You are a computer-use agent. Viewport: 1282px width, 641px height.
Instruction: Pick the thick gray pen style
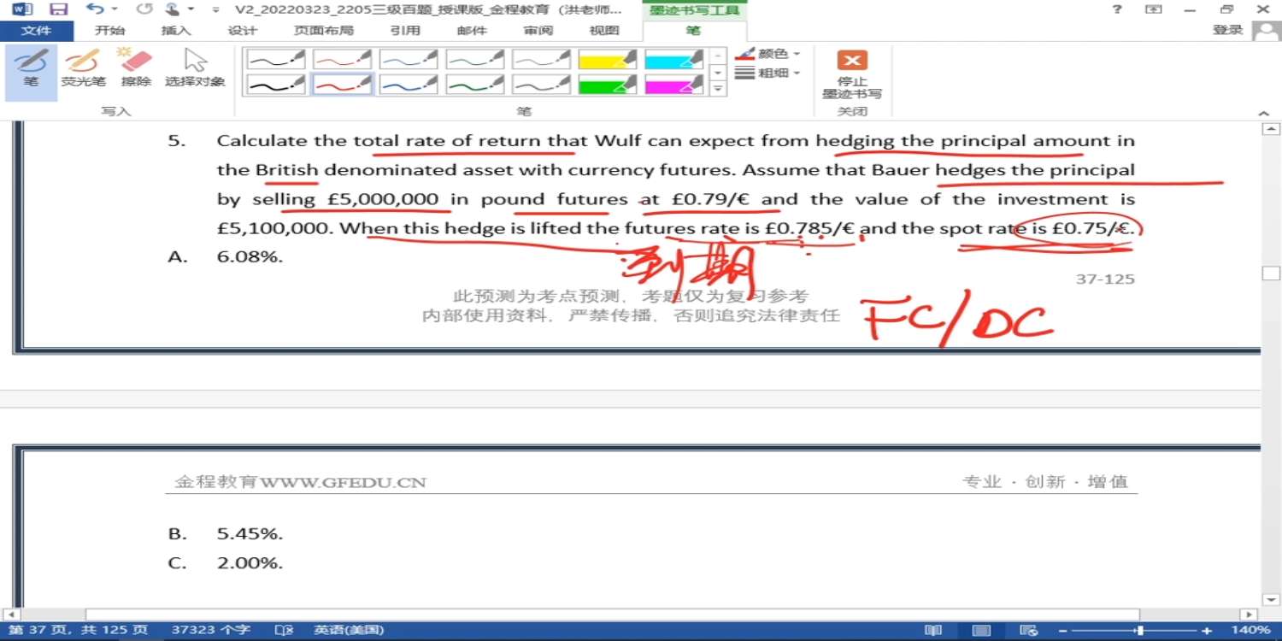tap(542, 84)
